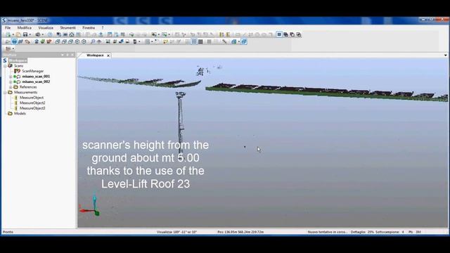The height and width of the screenshot is (253, 450).
Task: Click status text 'Pos: 136.95m 568.24m 219.72m'
Action: 240,232
